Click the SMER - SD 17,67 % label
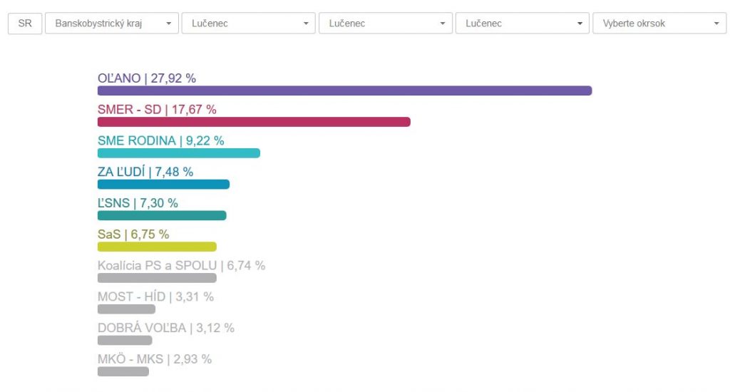Viewport: 730px width, 392px height. coord(157,110)
